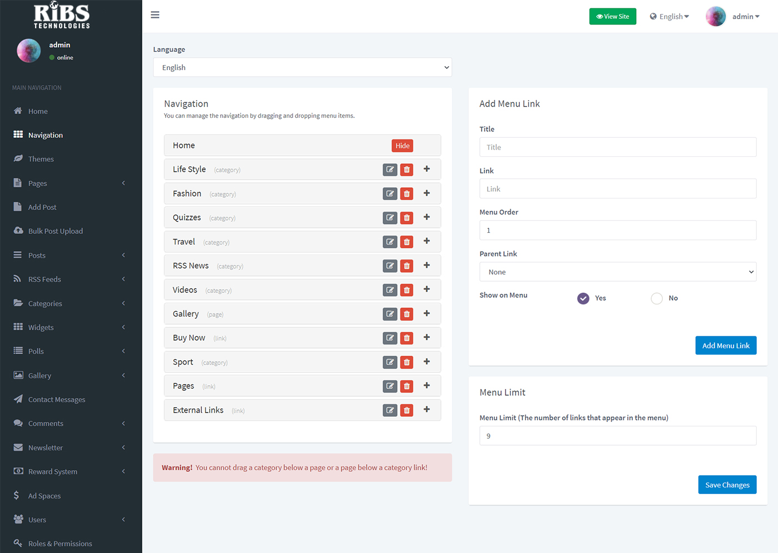Click the plus icon on Quizzes row

[427, 217]
